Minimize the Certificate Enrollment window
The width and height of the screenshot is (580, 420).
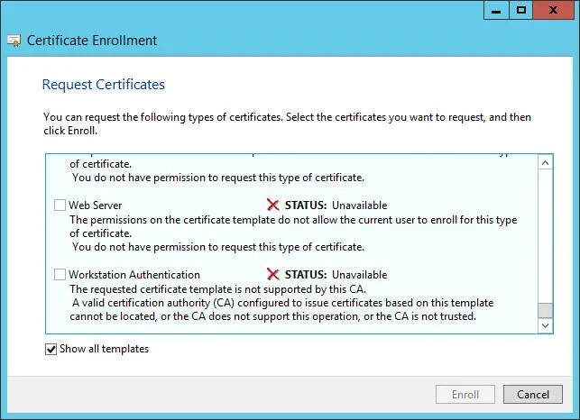tap(496, 10)
